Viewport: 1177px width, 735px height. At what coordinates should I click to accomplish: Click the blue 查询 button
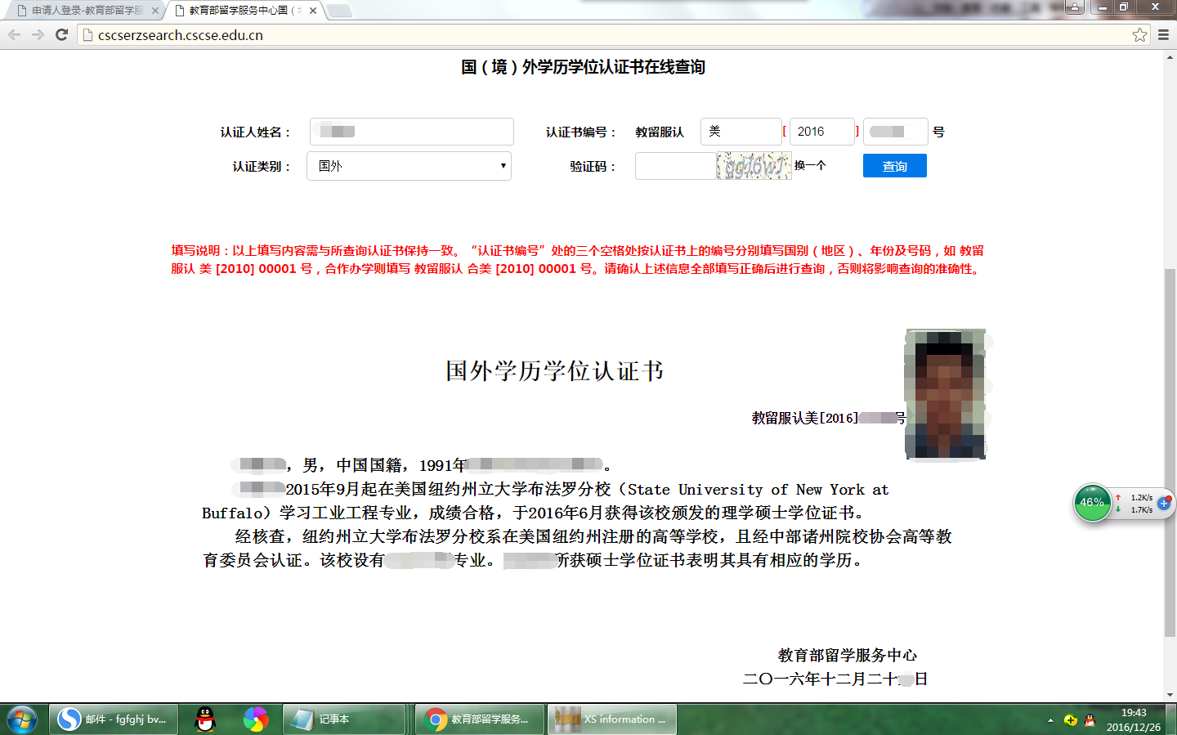(x=894, y=166)
